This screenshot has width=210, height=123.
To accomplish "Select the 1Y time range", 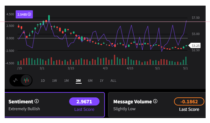I will click(x=102, y=81).
